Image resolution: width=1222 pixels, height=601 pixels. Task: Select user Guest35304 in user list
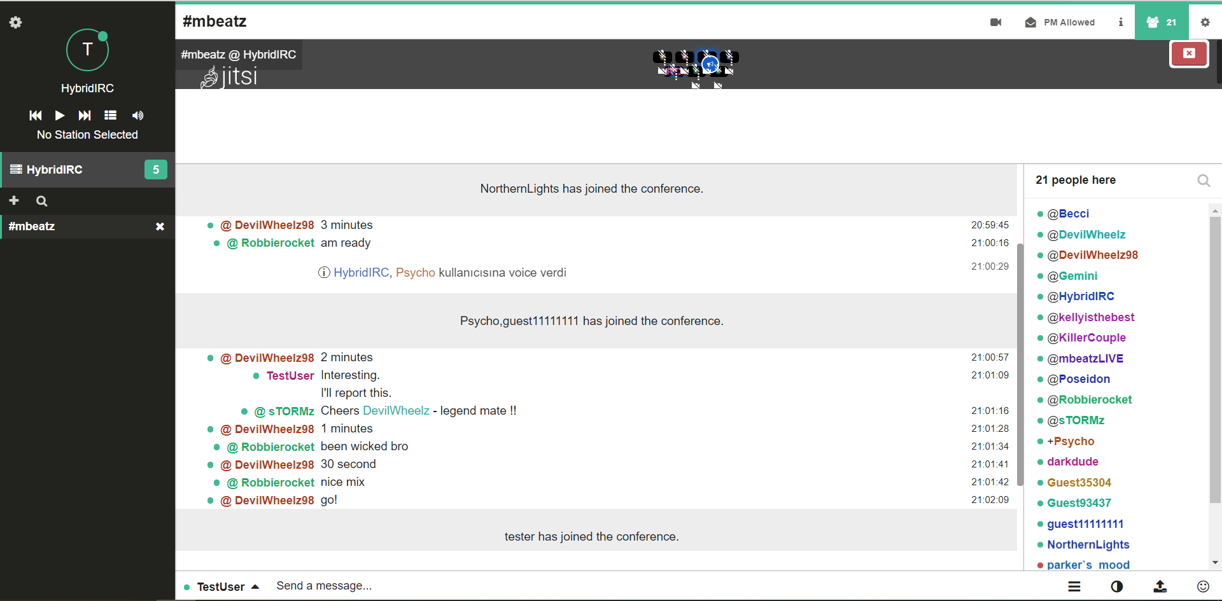(1079, 483)
